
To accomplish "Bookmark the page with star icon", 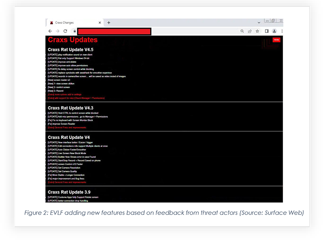I will [257, 31].
